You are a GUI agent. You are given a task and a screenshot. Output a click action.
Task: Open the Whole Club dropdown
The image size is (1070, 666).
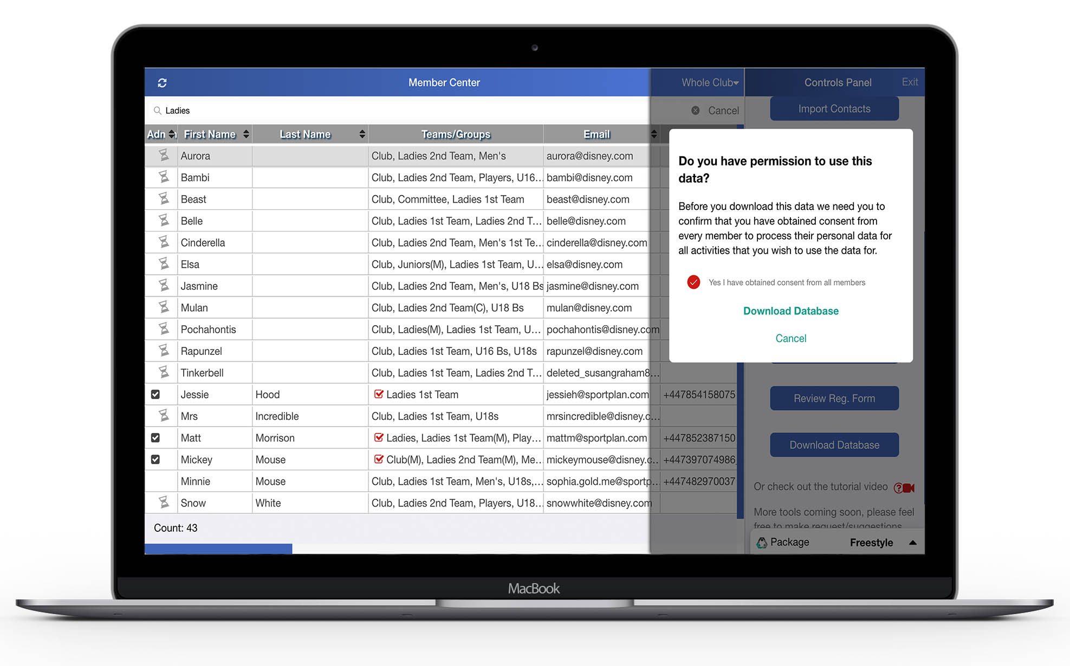(x=709, y=83)
